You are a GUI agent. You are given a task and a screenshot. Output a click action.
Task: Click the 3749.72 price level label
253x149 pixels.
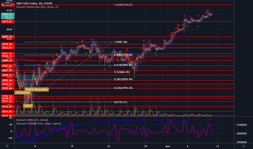(8, 98)
